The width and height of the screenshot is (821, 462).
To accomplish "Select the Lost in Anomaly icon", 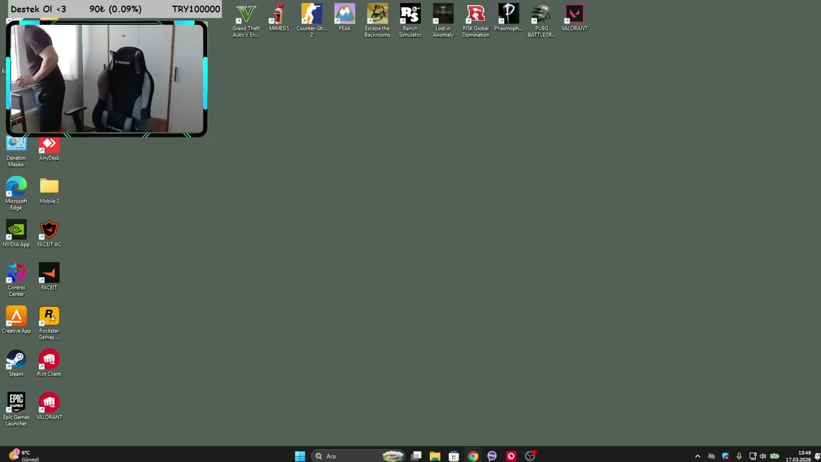I will [x=443, y=21].
